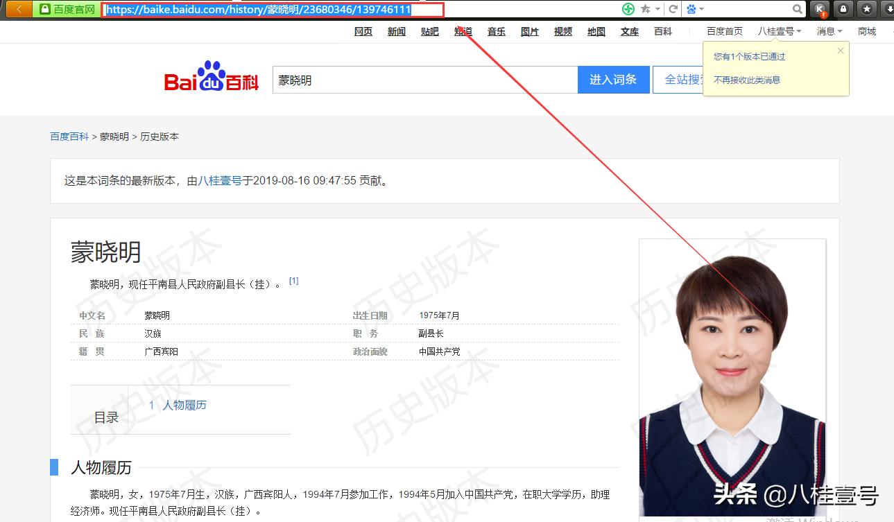The height and width of the screenshot is (522, 894).
Task: Open the lock security icon at top right
Action: [x=844, y=9]
